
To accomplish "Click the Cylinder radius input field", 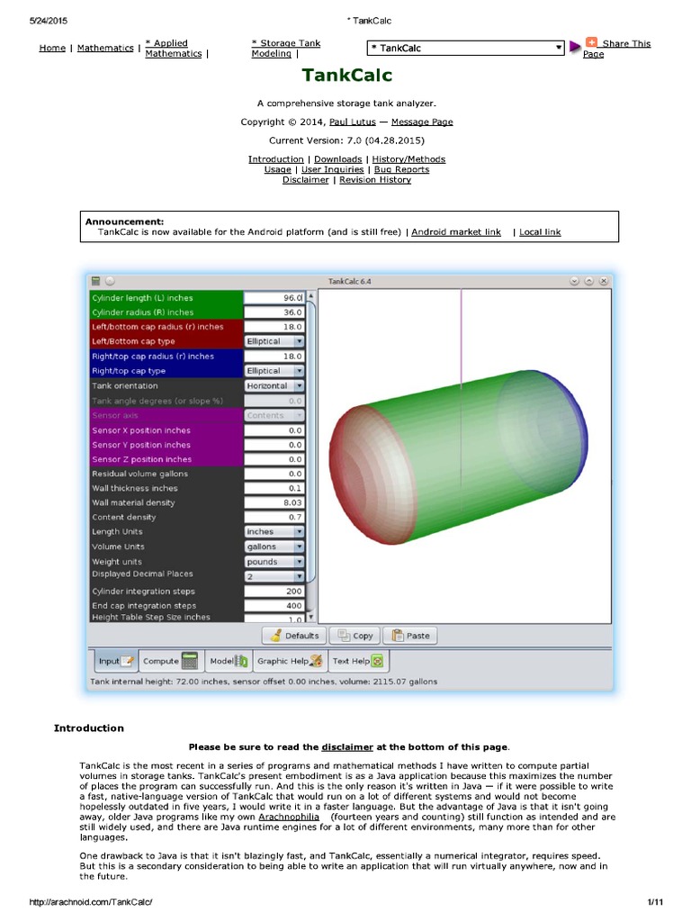I will 274,312.
